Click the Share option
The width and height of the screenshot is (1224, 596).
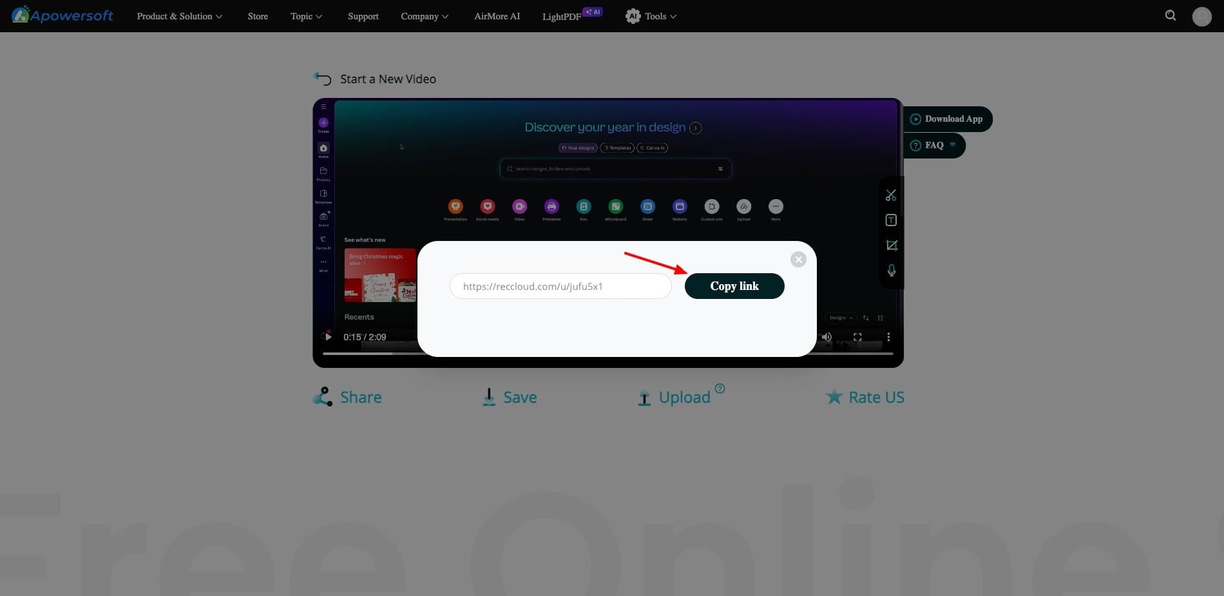(347, 397)
